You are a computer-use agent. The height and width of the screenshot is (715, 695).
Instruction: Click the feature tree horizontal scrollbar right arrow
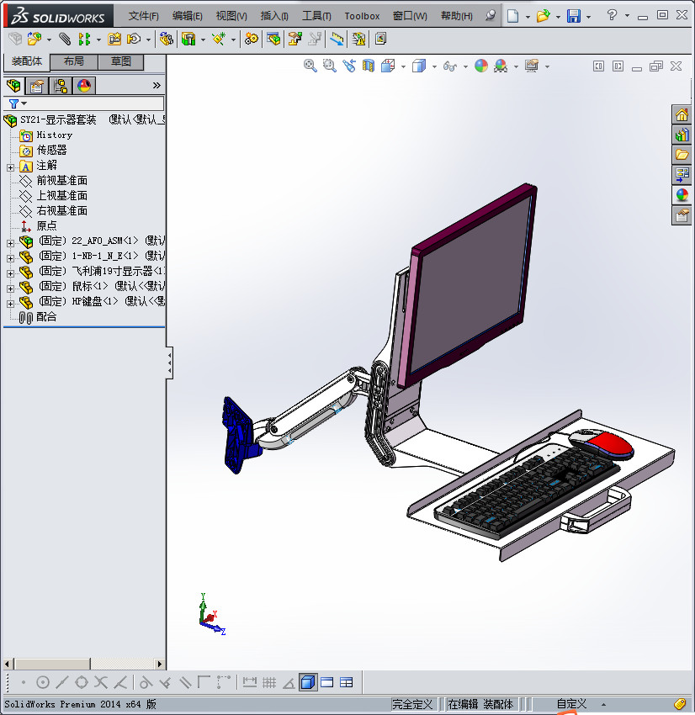click(x=160, y=664)
